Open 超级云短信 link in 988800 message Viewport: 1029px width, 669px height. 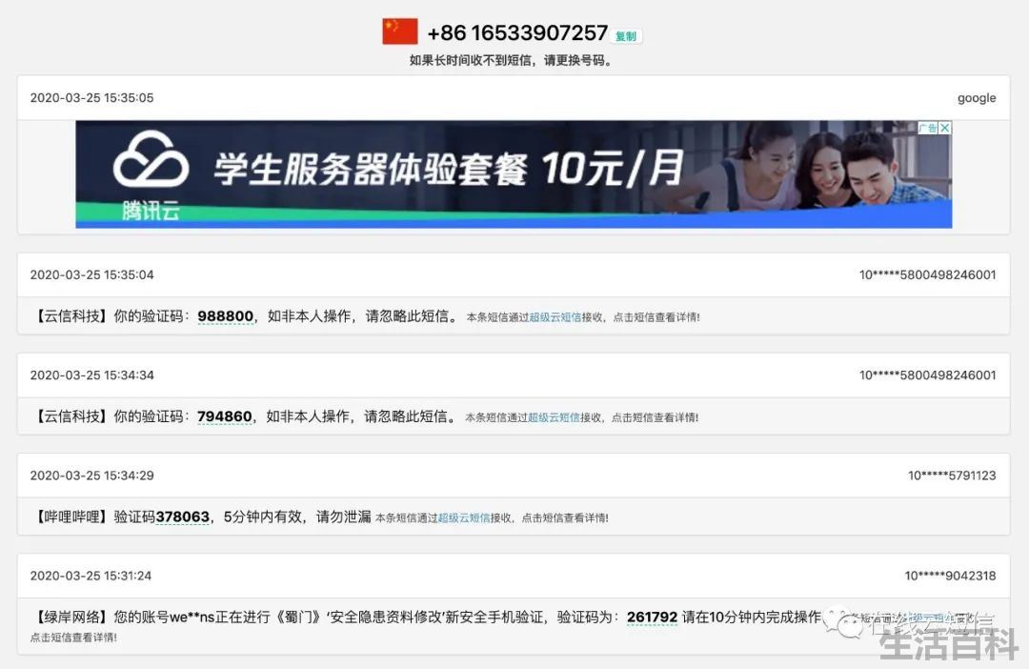(x=555, y=317)
